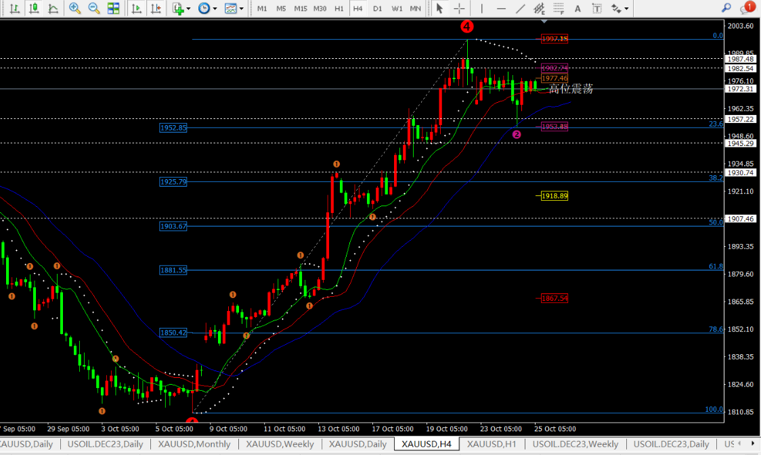
Task: Draw a trendline
Action: point(520,8)
